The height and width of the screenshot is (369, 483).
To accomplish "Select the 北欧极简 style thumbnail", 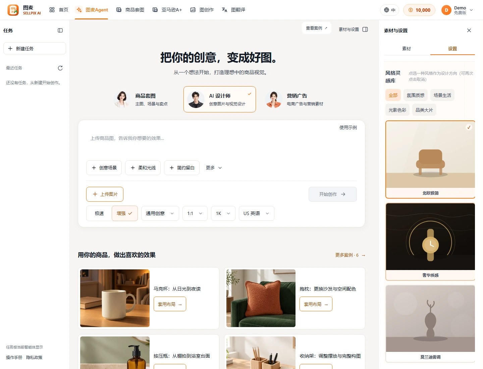I will (430, 159).
